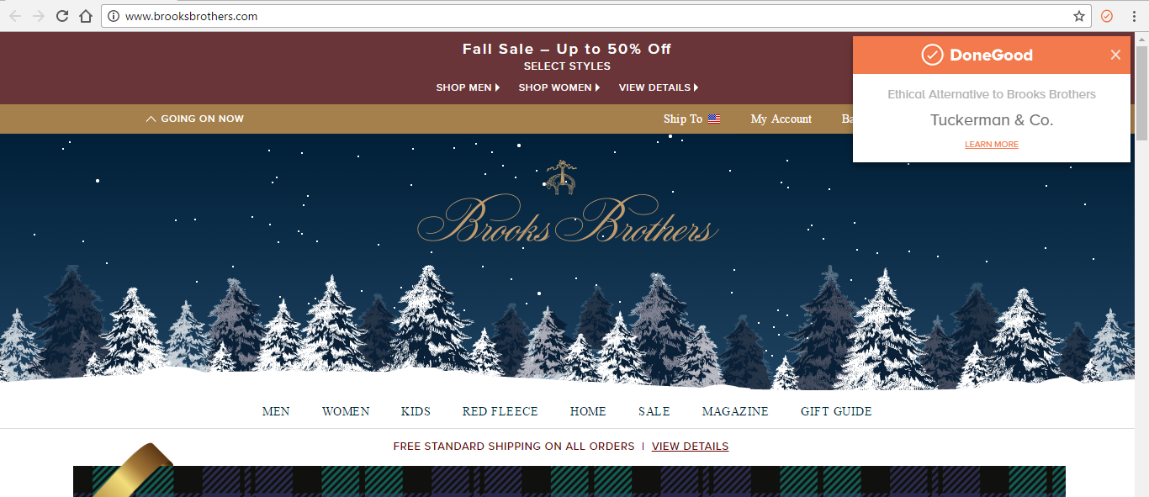Image resolution: width=1149 pixels, height=497 pixels.
Task: Reload the page using the browser refresh icon
Action: pyautogui.click(x=62, y=16)
